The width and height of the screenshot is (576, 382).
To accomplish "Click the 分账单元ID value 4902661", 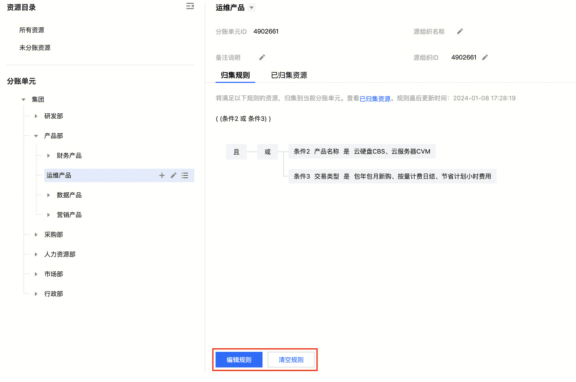I will point(266,31).
